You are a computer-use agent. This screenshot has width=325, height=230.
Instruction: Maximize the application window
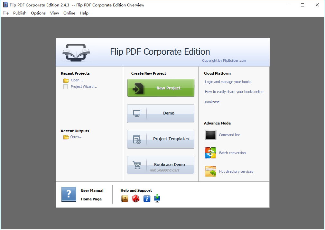tap(302, 5)
